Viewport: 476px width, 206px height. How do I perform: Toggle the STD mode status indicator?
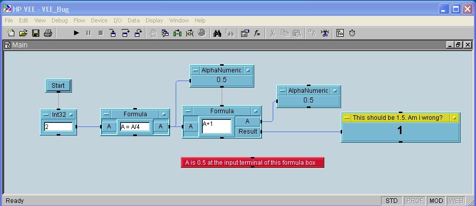tap(391, 200)
